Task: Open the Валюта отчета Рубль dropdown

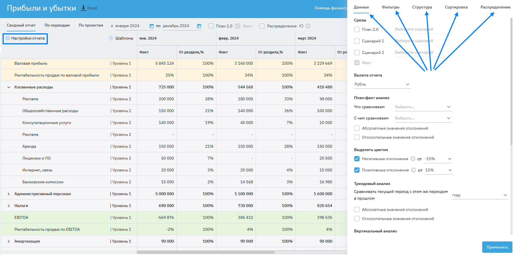Action: coord(382,84)
